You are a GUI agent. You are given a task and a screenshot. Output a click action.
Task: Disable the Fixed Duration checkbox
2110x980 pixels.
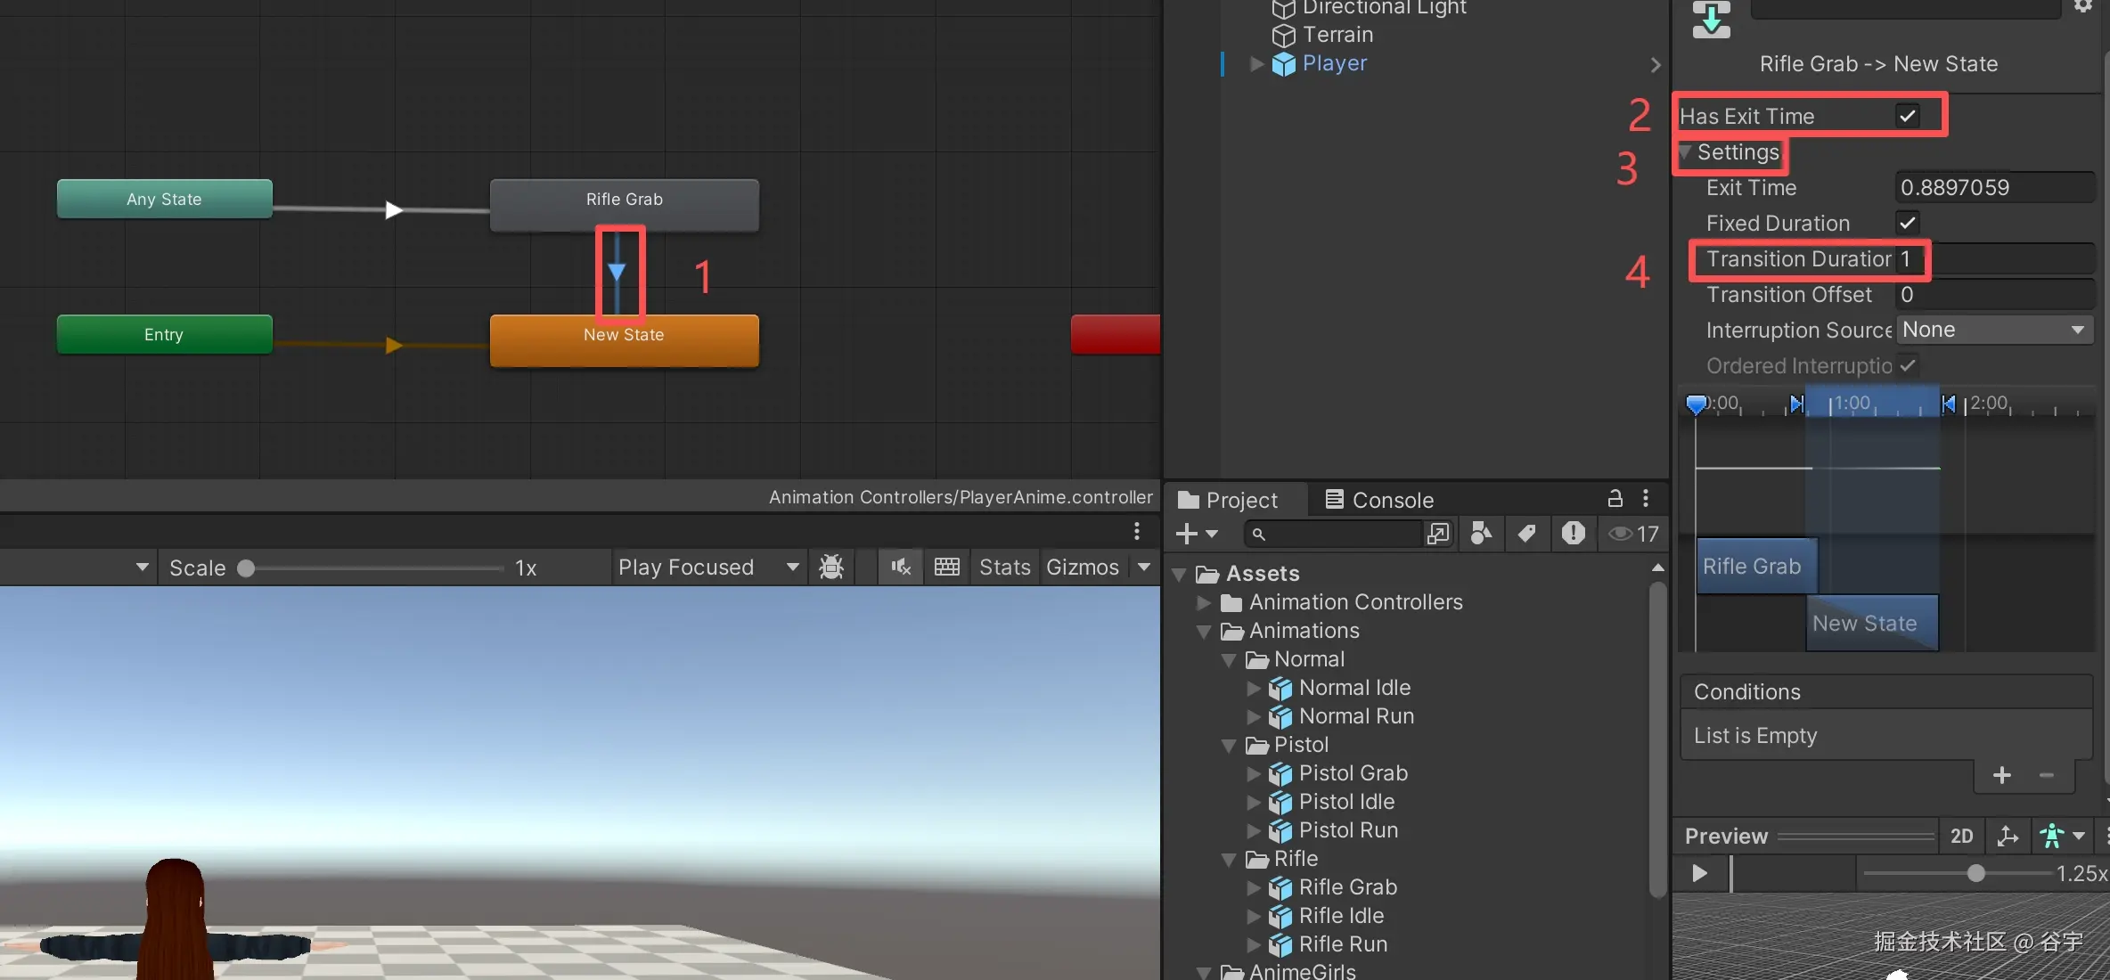click(1907, 223)
